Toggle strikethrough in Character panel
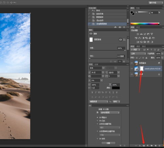 pos(117,93)
